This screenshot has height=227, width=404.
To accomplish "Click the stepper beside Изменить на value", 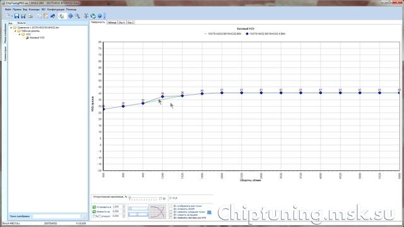I will click(124, 211).
